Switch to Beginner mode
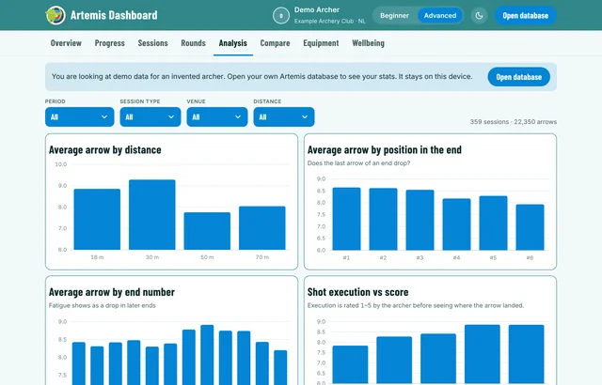Screen dimensions: 602x385 [394, 16]
